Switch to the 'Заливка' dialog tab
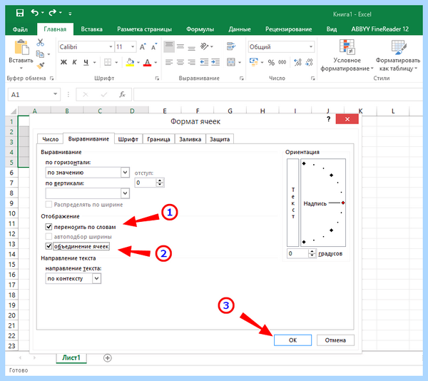The width and height of the screenshot is (428, 381). (x=190, y=139)
